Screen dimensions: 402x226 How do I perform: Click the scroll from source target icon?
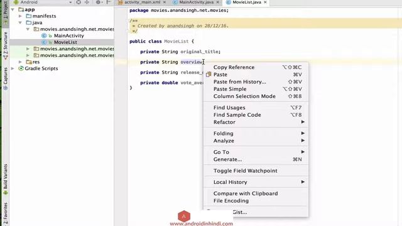click(79, 3)
